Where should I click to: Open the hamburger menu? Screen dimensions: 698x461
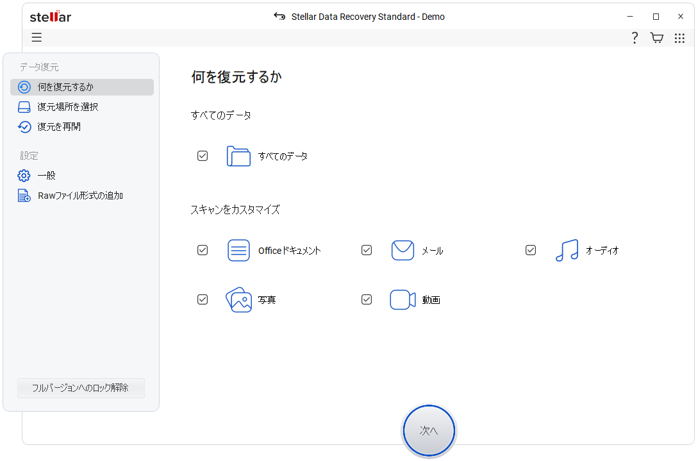[37, 37]
